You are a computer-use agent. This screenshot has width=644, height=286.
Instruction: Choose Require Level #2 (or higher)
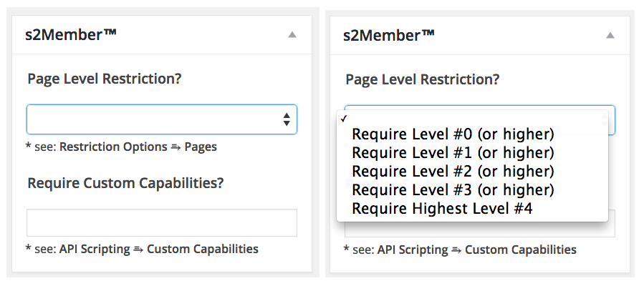[472, 171]
